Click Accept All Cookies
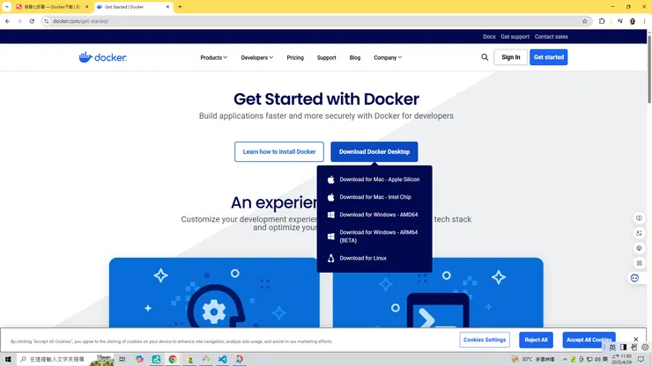Viewport: 652px width, 366px height. point(589,340)
